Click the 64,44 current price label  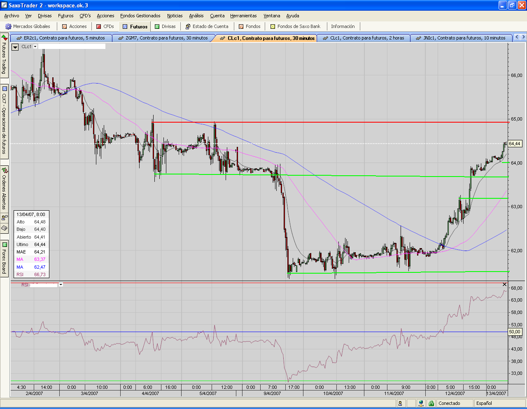(x=515, y=144)
